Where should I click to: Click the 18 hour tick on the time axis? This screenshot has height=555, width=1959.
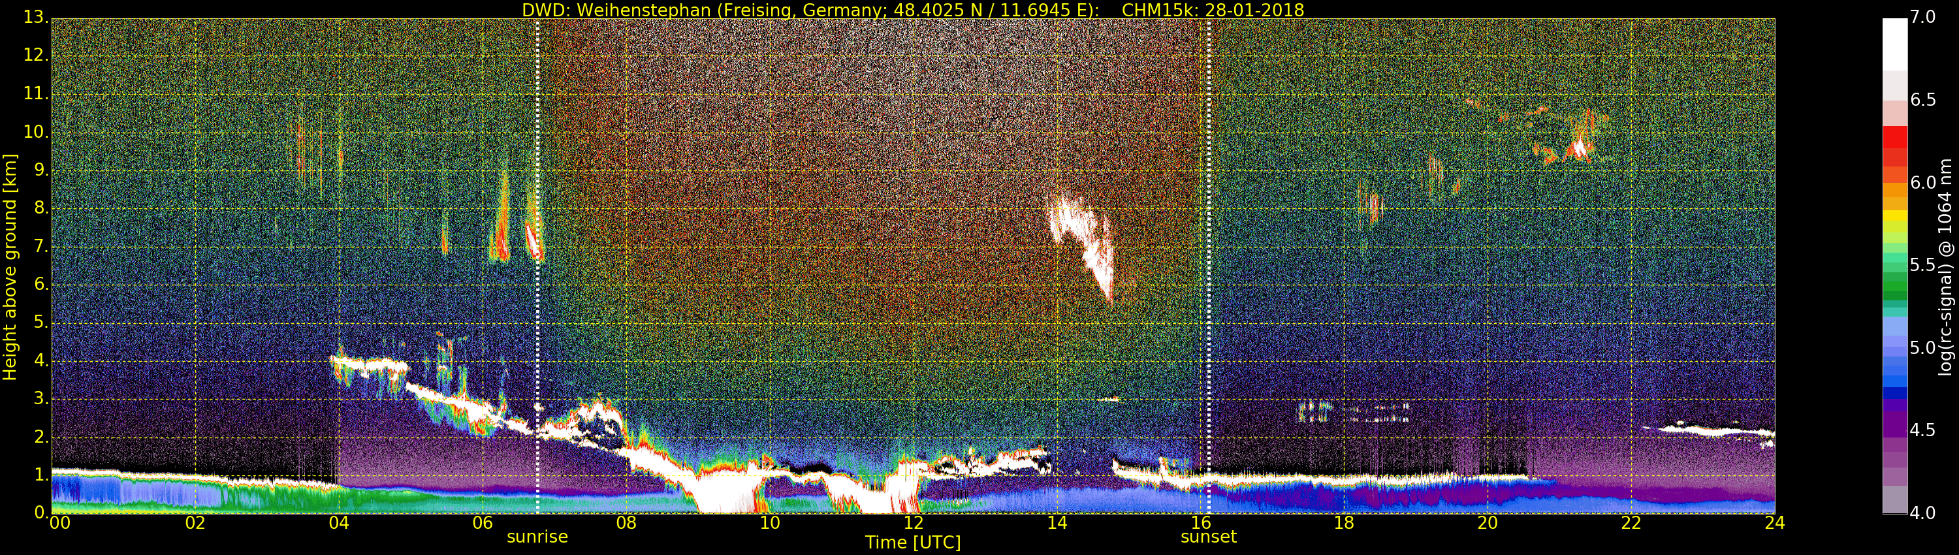click(1344, 523)
